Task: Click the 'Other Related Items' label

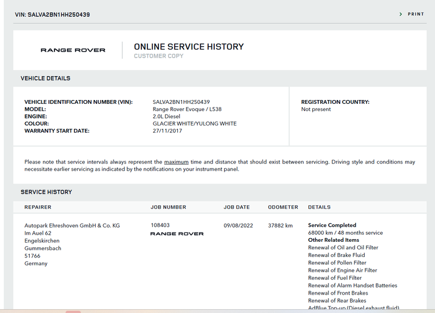Action: [x=333, y=240]
